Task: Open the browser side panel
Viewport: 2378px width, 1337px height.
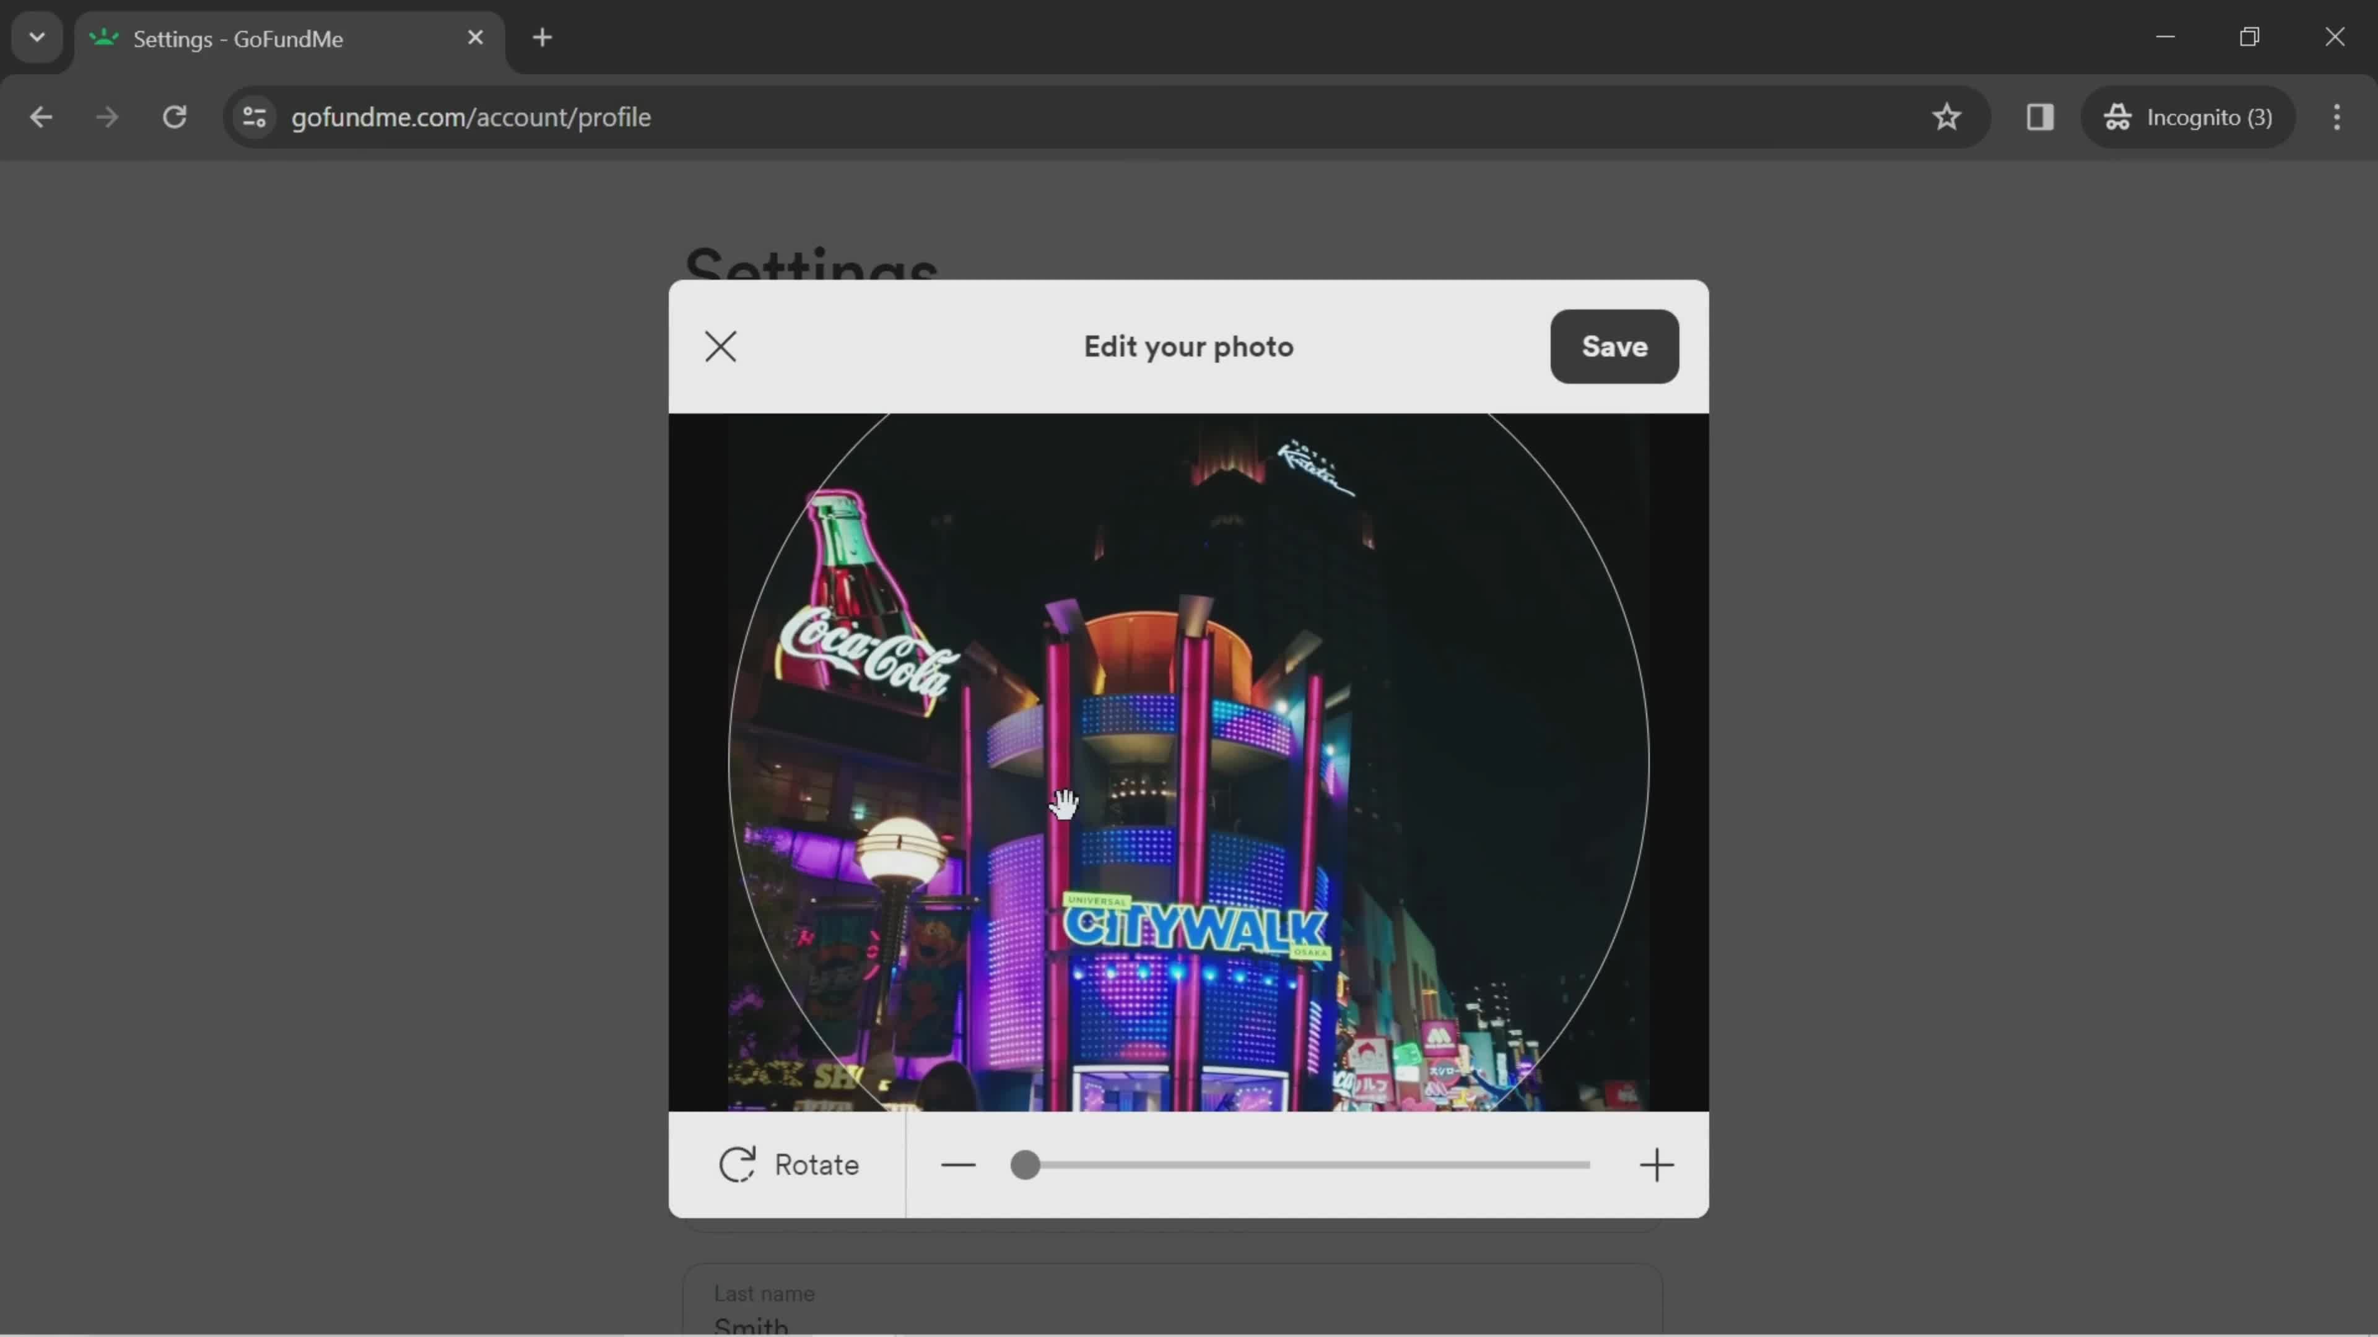Action: pyautogui.click(x=2040, y=117)
